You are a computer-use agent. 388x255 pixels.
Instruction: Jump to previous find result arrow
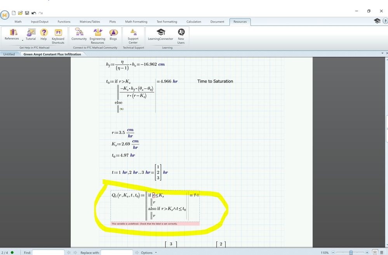(x=69, y=253)
